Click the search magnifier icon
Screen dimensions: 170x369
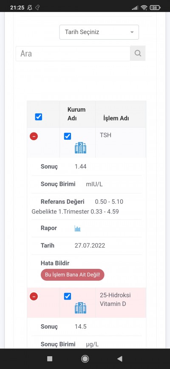click(138, 53)
